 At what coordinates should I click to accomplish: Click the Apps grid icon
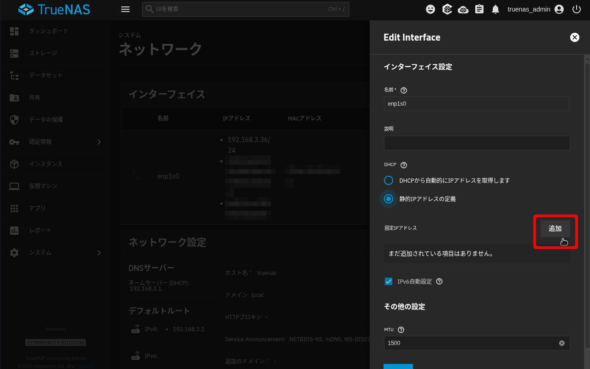pyautogui.click(x=14, y=208)
